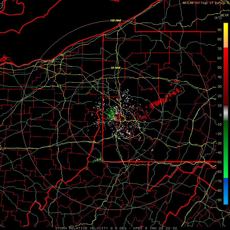230x230 pixels.
Task: Click the -70 tick label on velocity scale
Action: pyautogui.click(x=218, y=181)
